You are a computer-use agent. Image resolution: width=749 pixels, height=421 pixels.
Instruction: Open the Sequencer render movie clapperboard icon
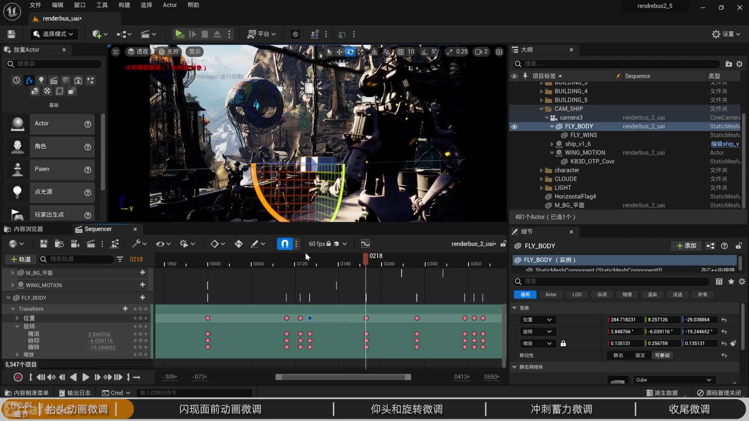click(91, 244)
